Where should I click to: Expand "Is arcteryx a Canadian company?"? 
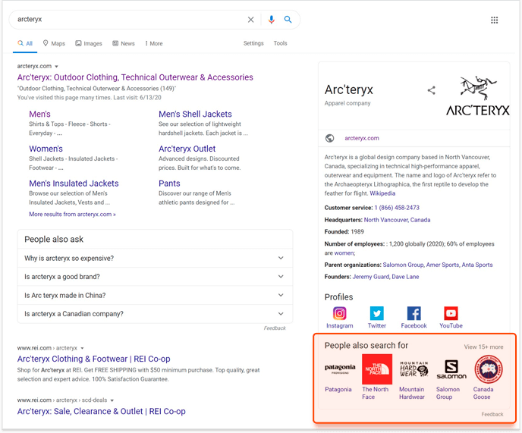[x=155, y=314]
